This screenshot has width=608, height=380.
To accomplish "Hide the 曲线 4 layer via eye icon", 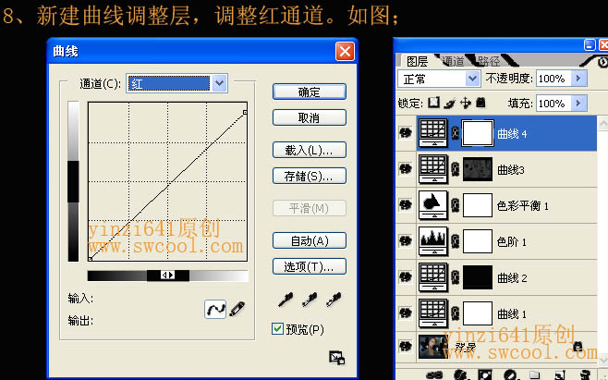I will [x=404, y=133].
